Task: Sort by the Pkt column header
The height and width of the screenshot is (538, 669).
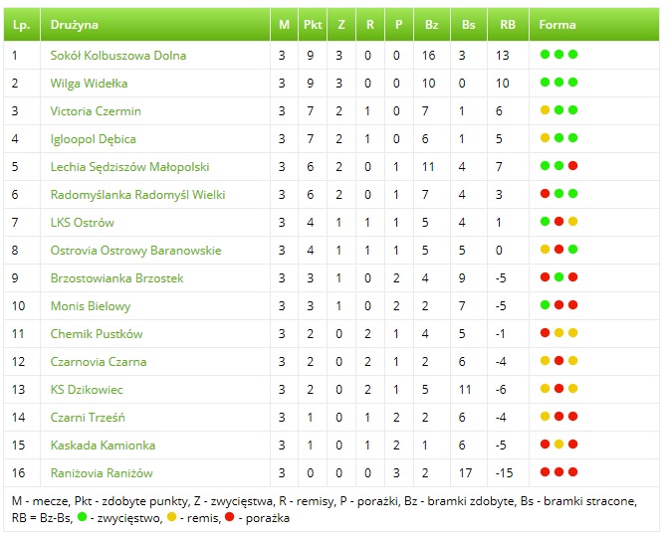Action: pos(313,24)
